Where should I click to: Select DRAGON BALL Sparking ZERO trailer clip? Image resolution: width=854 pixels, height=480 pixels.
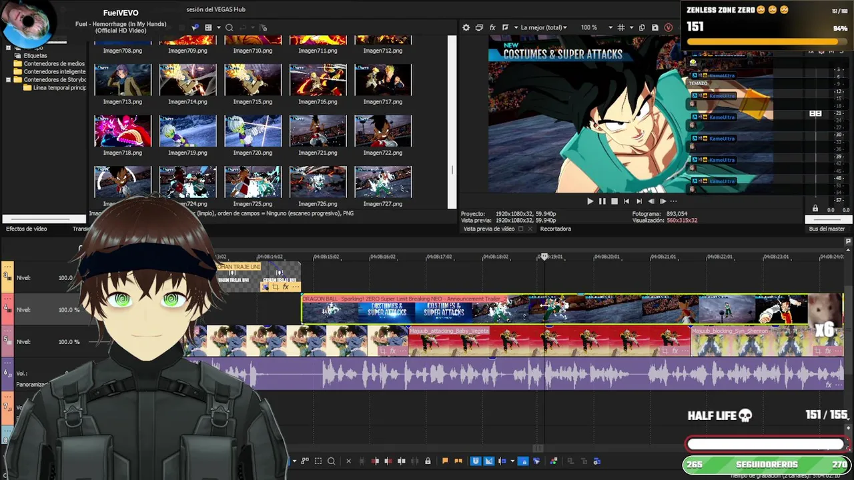pos(554,310)
